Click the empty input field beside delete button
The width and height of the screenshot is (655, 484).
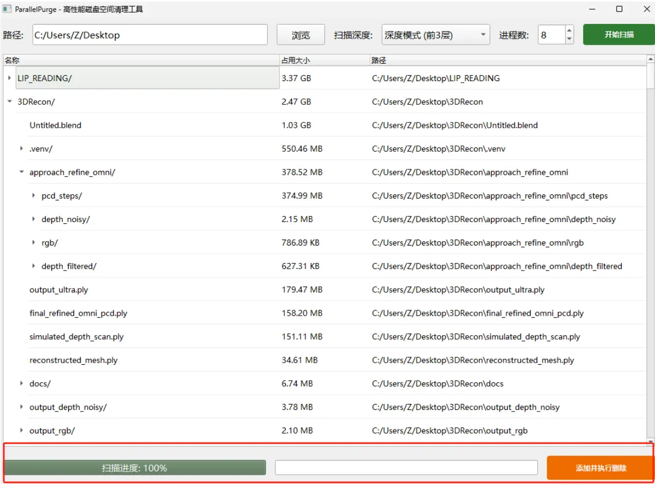pyautogui.click(x=406, y=468)
